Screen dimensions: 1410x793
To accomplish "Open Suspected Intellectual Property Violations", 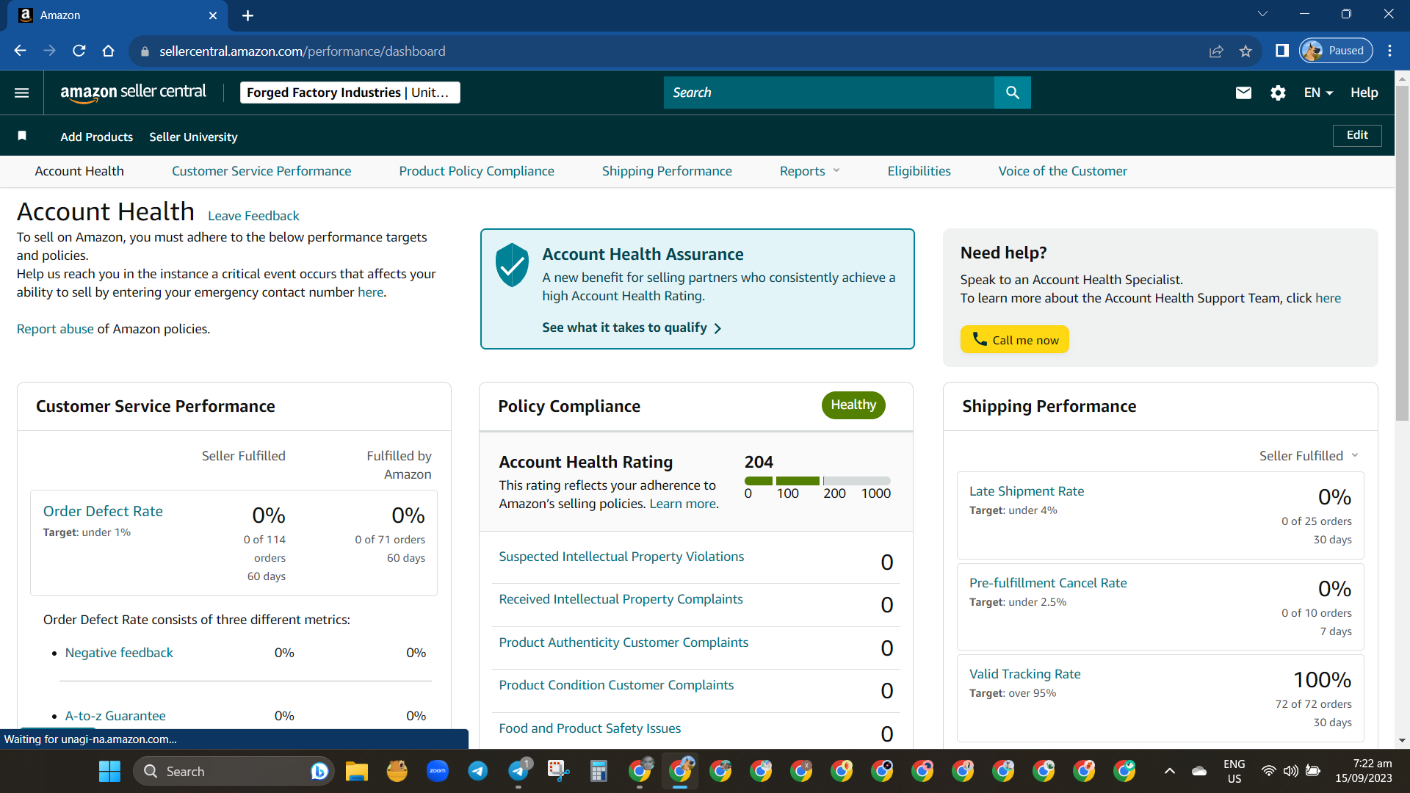I will pos(621,557).
